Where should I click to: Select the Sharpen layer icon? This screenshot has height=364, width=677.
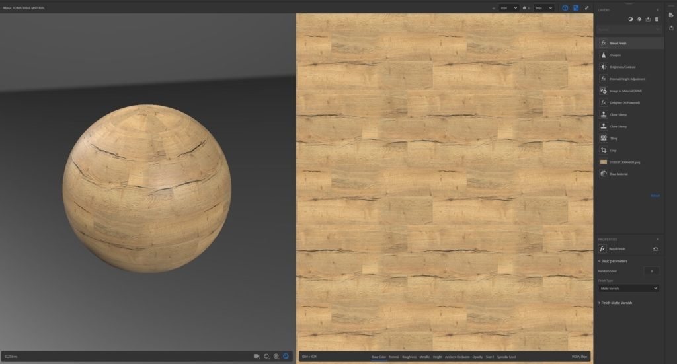tap(604, 55)
